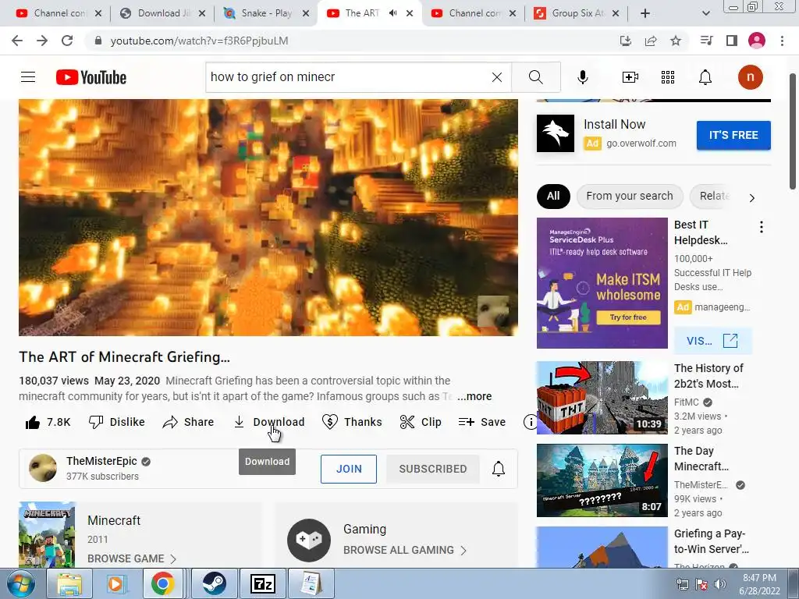Screen dimensions: 799x599
Task: Mute audio on The ART tab
Action: 393,13
